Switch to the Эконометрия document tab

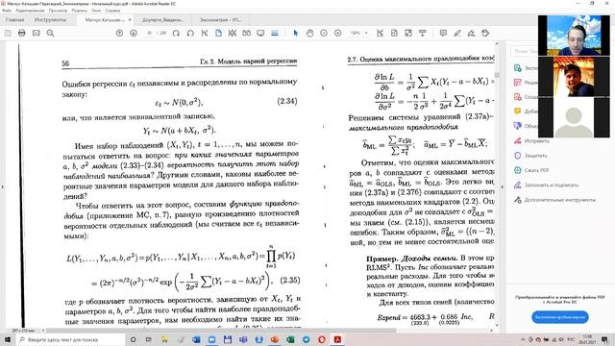coord(220,19)
